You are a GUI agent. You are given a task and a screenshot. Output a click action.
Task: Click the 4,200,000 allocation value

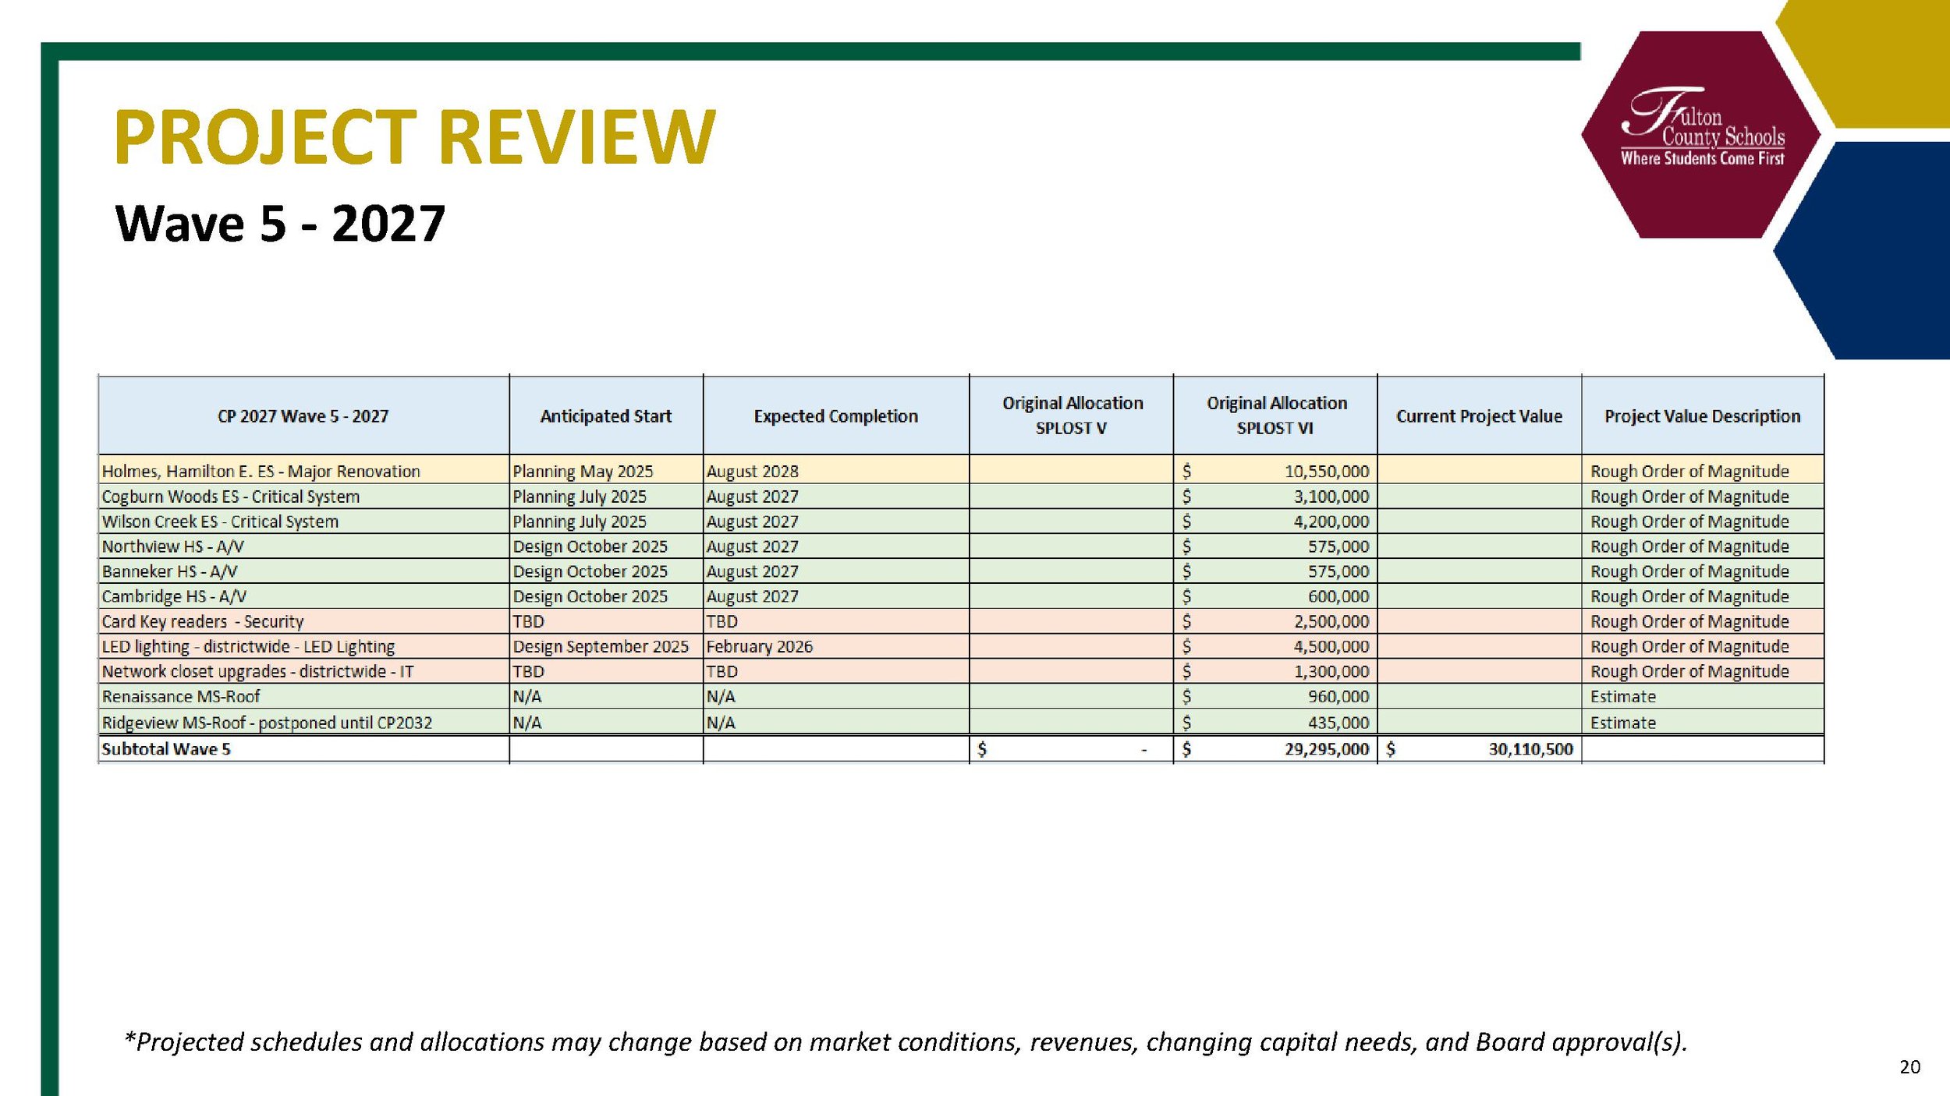point(1331,521)
